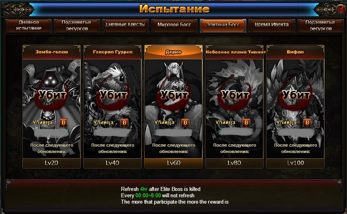Click the B icon on Бифан card
The width and height of the screenshot is (347, 214).
(307, 123)
